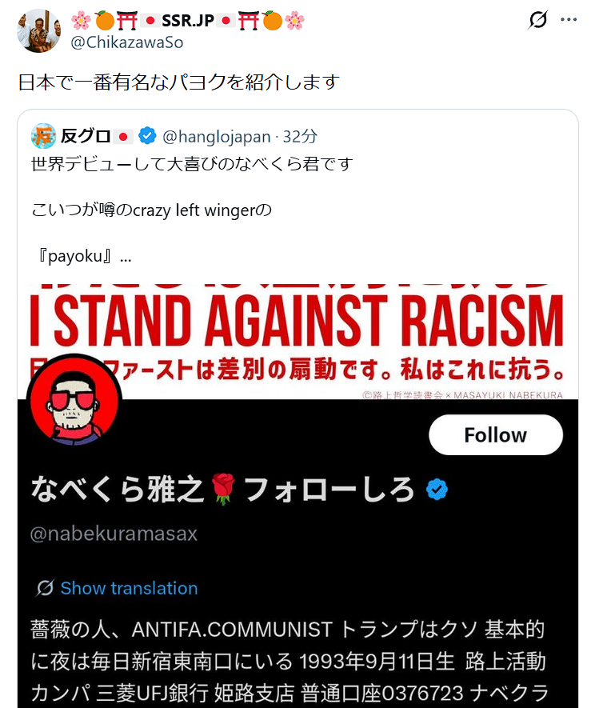Viewport: 595px width, 708px height.
Task: Open the three-dot more options menu
Action: (569, 20)
